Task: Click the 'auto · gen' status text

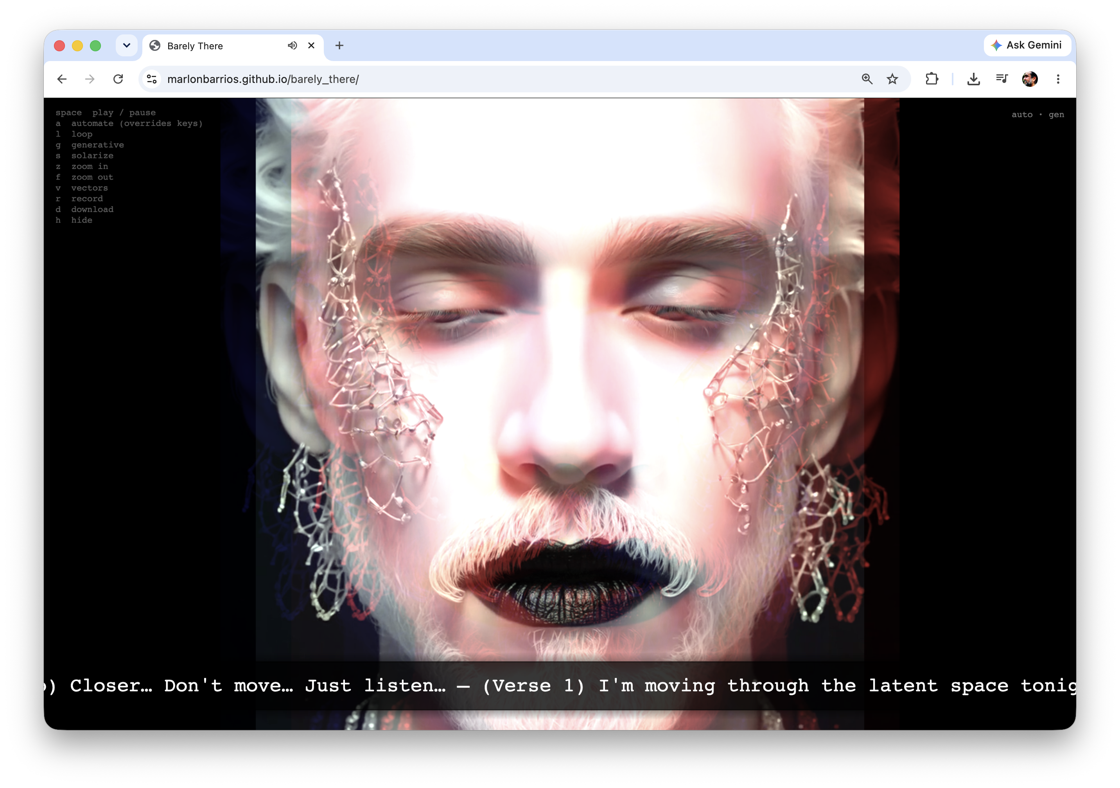Action: [x=1037, y=115]
